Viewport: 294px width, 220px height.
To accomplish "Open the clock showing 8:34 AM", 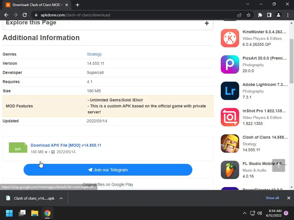I will (x=274, y=213).
